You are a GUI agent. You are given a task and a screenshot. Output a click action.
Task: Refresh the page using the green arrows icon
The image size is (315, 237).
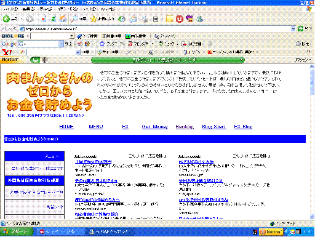coord(54,19)
